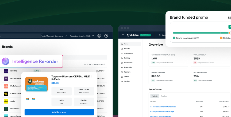Switch to the Products tab

155,96
